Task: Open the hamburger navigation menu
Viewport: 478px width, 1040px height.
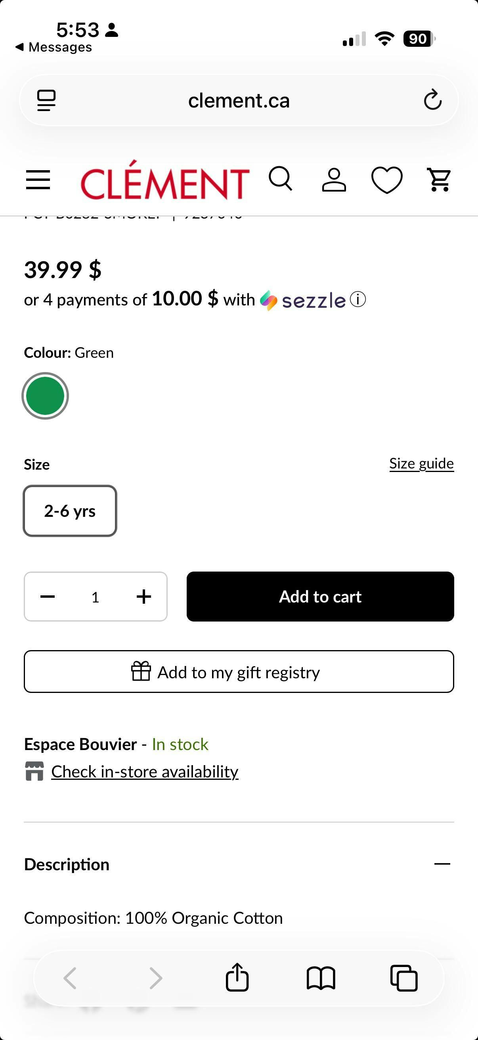Action: point(38,180)
